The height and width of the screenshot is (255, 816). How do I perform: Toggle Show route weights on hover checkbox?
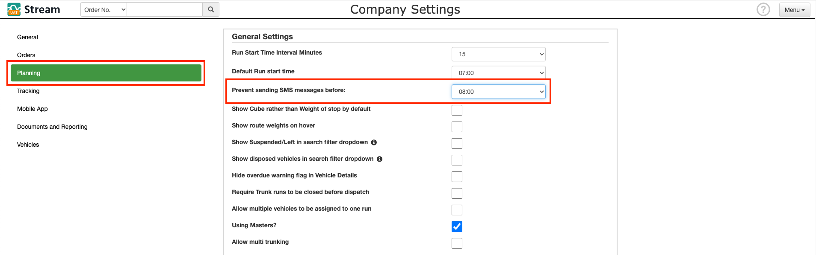[457, 127]
